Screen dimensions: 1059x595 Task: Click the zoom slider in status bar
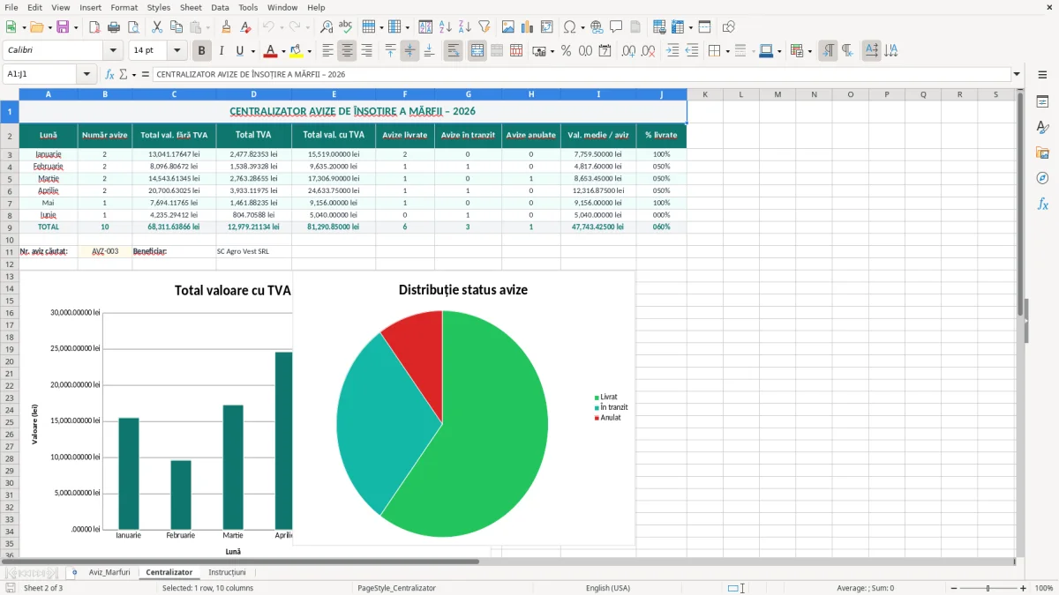pos(988,588)
